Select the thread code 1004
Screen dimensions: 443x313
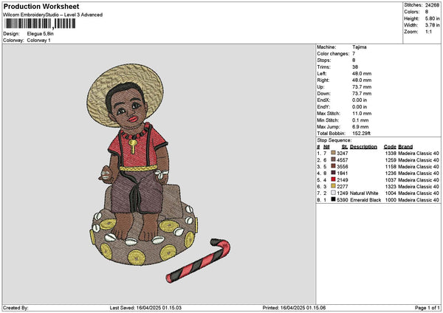coord(391,193)
